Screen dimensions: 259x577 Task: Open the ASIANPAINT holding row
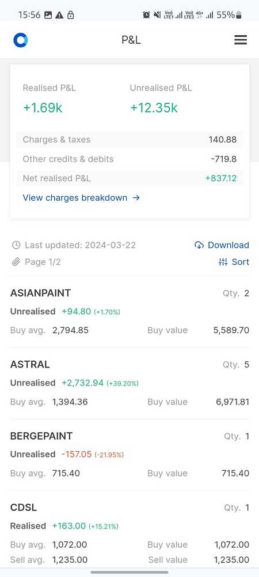click(129, 312)
